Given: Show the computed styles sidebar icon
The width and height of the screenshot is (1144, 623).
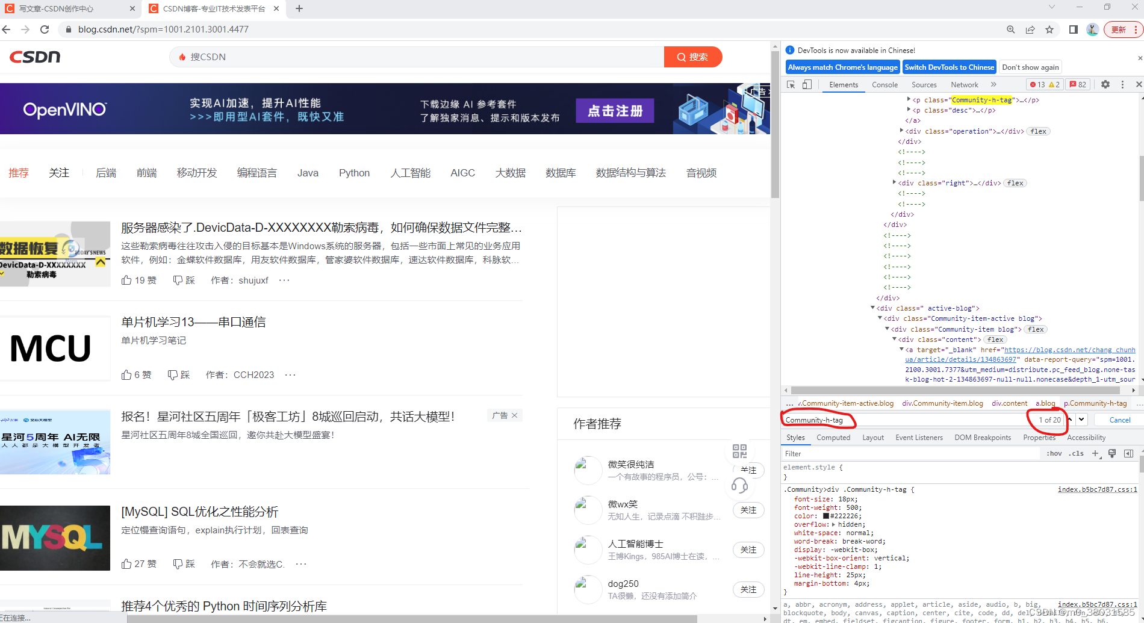Looking at the screenshot, I should (x=1128, y=454).
